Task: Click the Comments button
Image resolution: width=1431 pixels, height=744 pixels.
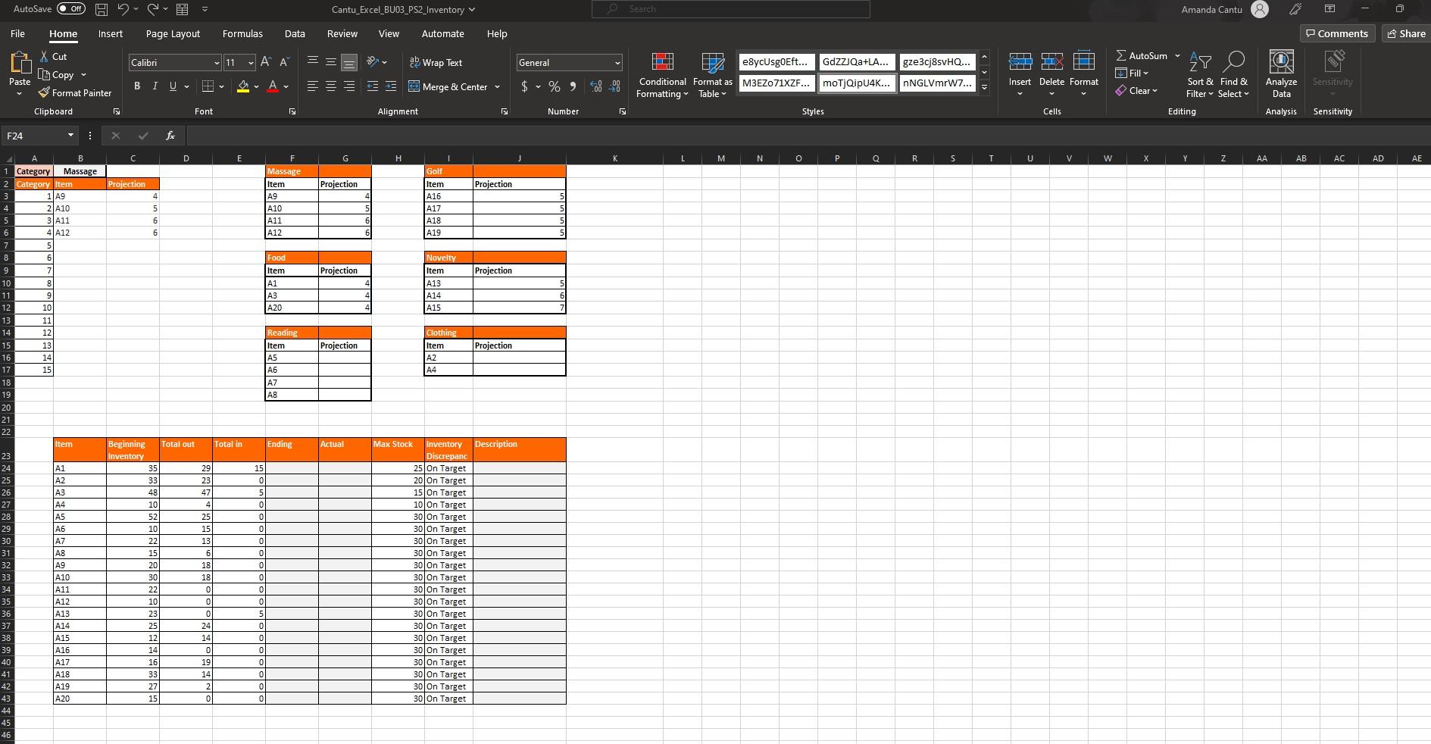Action: pos(1338,33)
